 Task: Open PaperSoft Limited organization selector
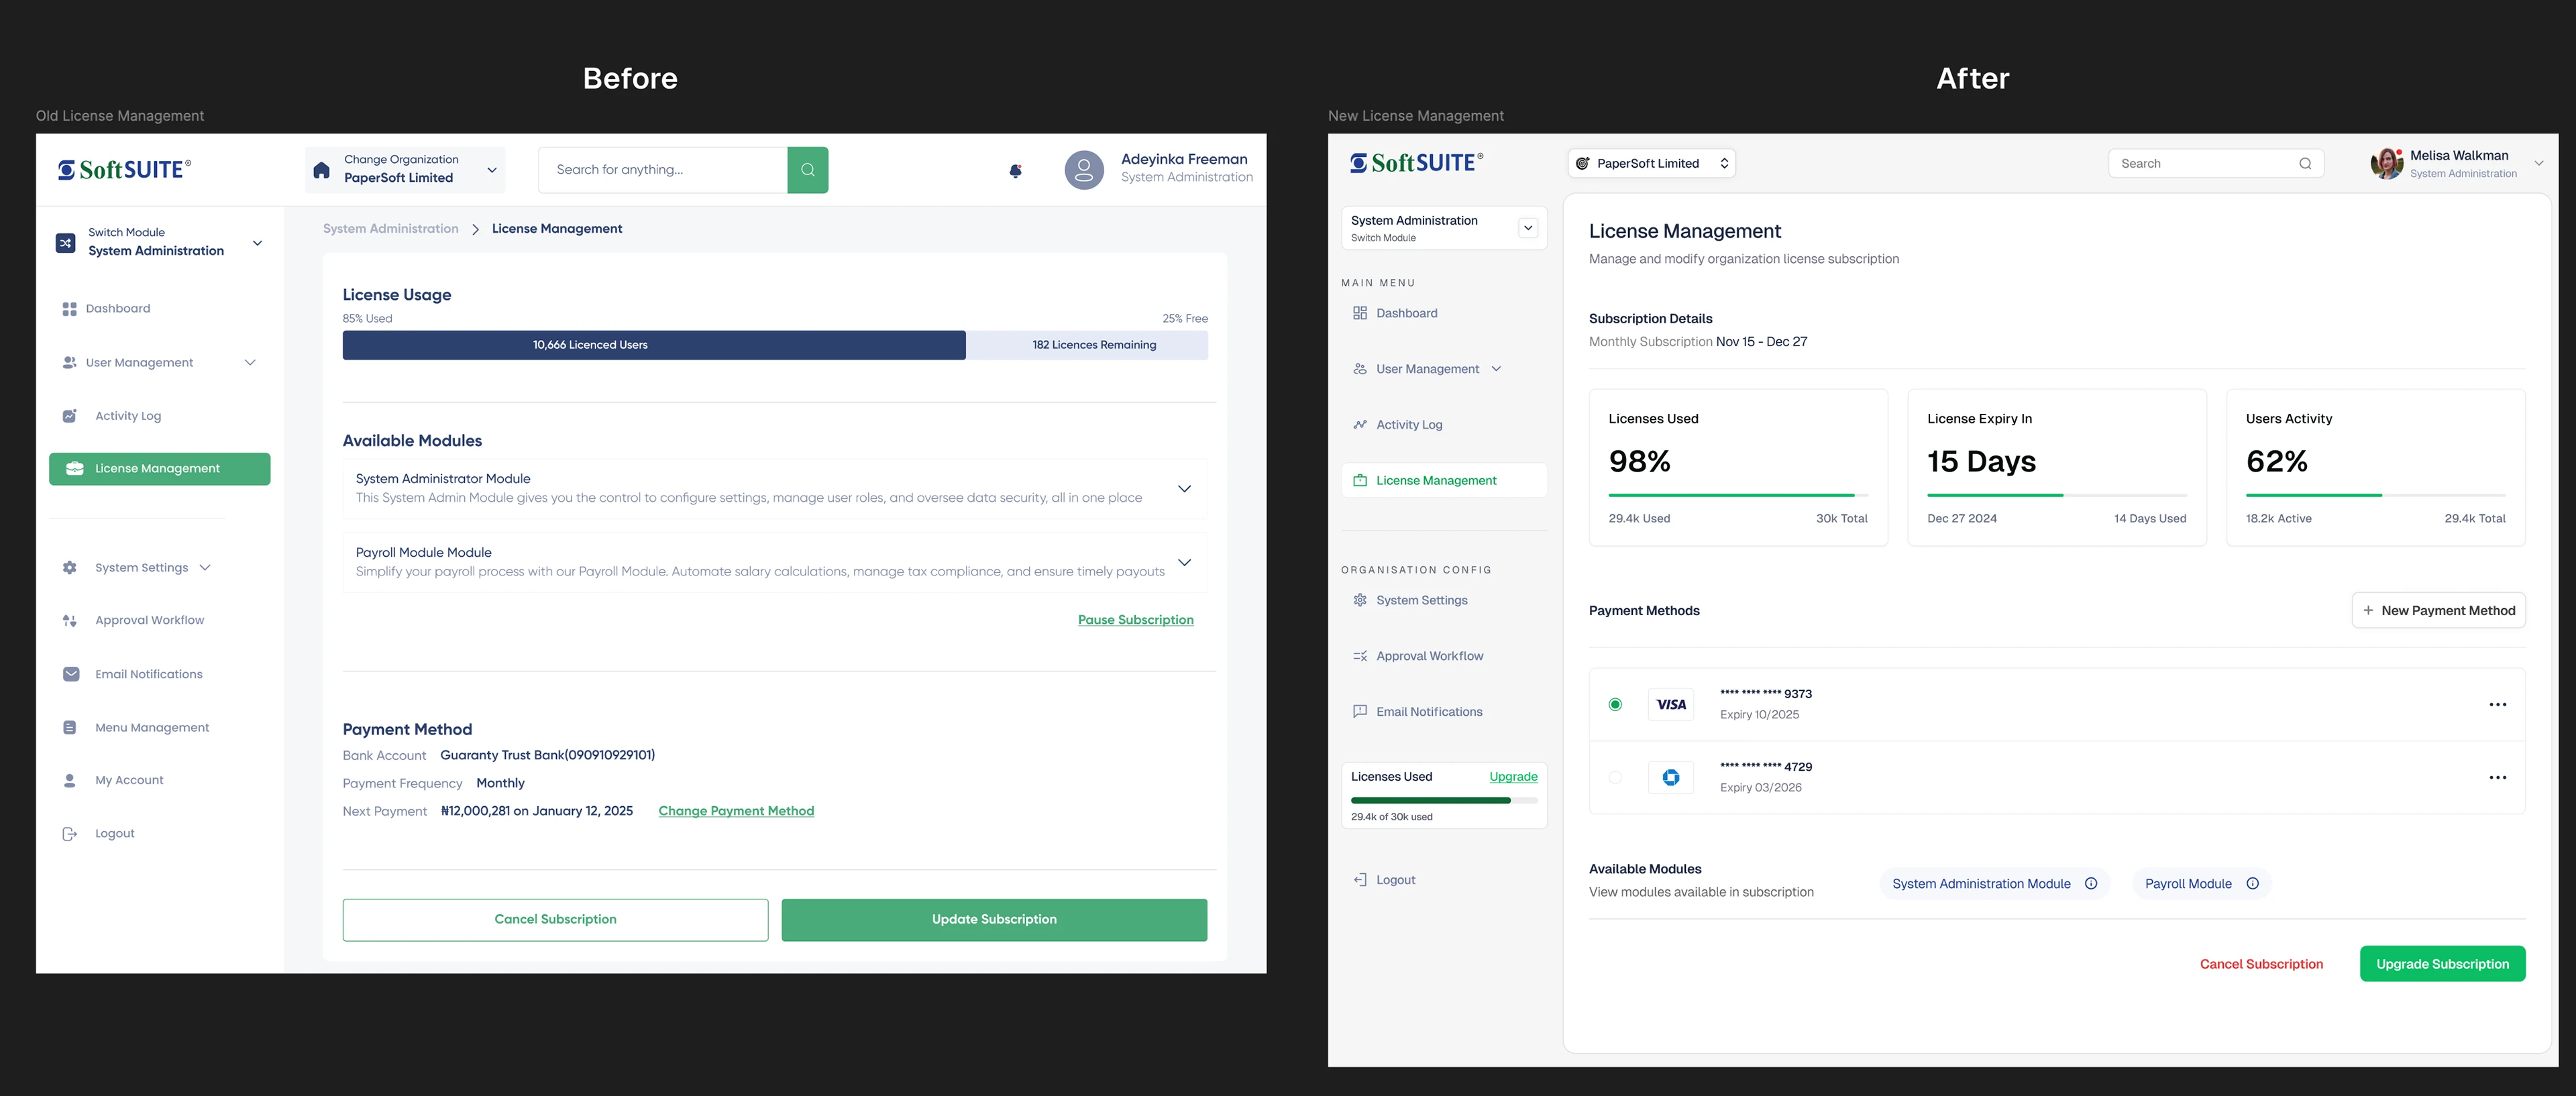pyautogui.click(x=1651, y=164)
